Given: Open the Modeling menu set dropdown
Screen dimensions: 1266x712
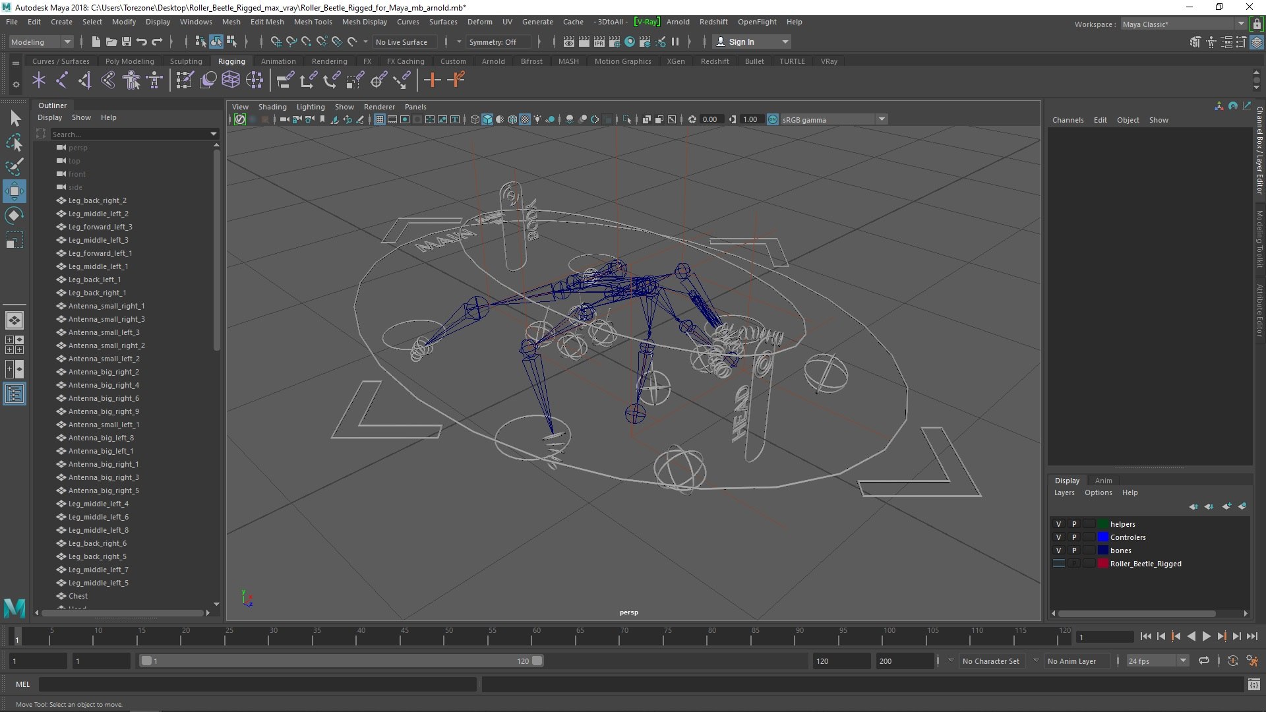Looking at the screenshot, I should pos(41,42).
